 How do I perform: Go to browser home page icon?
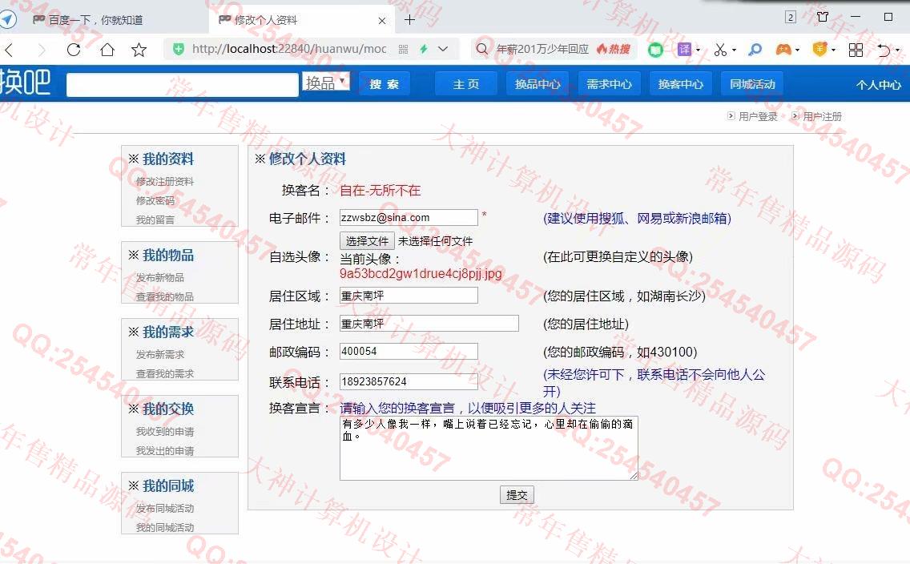[x=107, y=50]
